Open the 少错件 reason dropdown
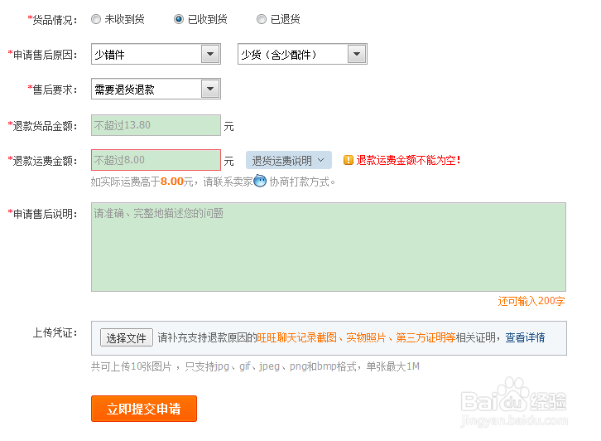Screen dimensions: 601x441 pyautogui.click(x=156, y=54)
